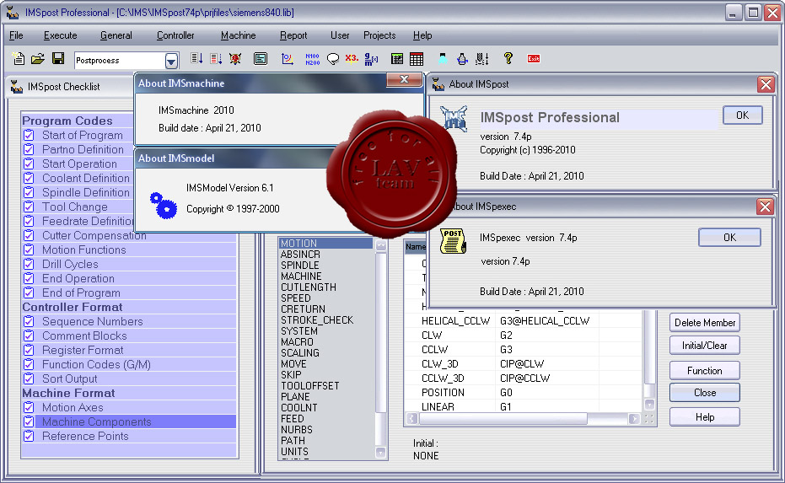
Task: Click the cyan spindle machine icon
Action: (443, 59)
